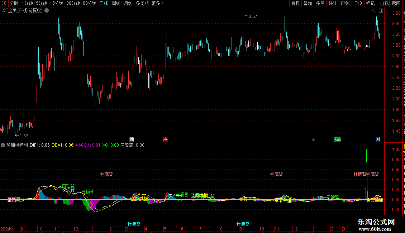Select the 1分钟 period tab
Image resolution: width=405 pixels, height=233 pixels.
[x=27, y=3]
